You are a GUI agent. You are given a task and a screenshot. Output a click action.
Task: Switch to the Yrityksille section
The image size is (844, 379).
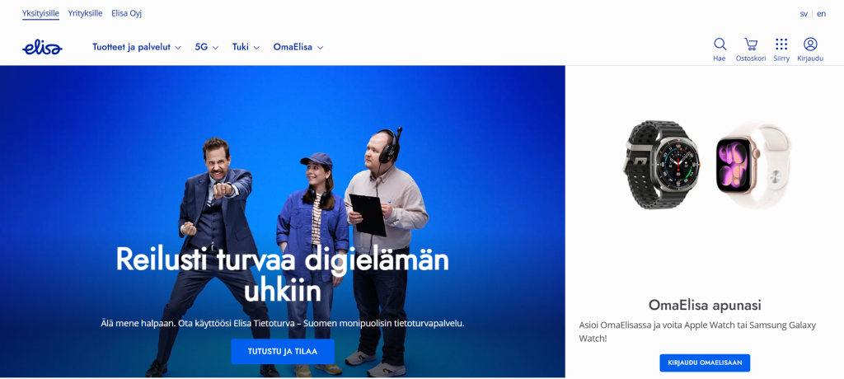[x=86, y=13]
